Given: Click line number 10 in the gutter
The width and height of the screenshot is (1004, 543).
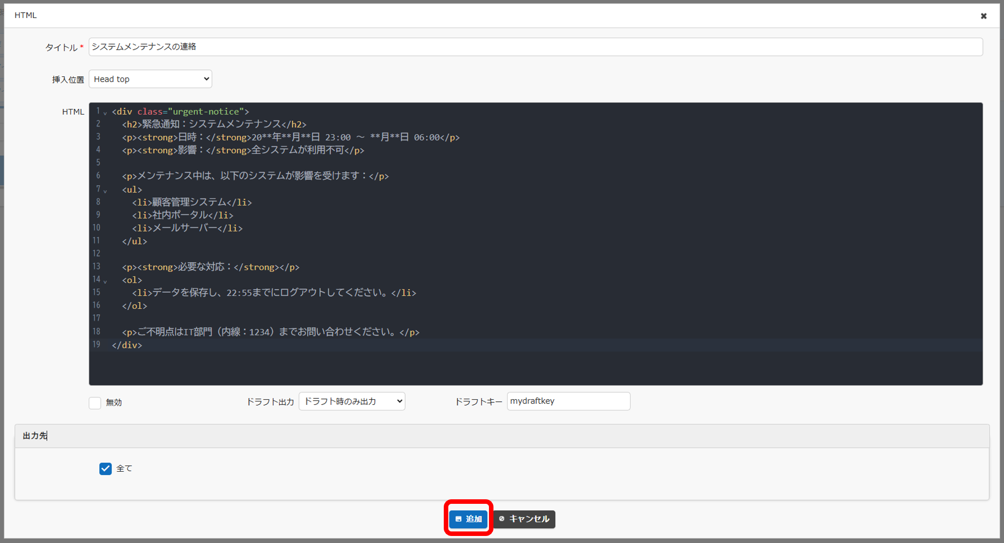Looking at the screenshot, I should (x=96, y=228).
